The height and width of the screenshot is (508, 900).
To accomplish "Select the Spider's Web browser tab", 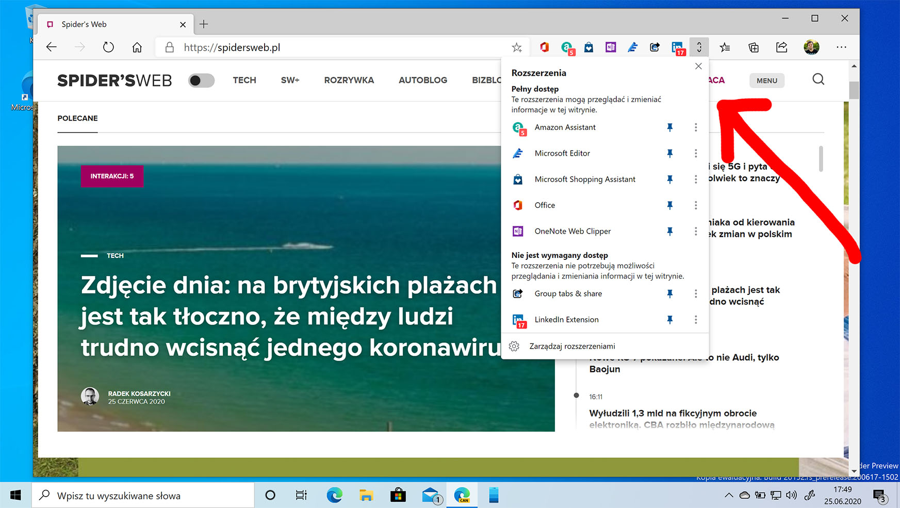I will 116,24.
